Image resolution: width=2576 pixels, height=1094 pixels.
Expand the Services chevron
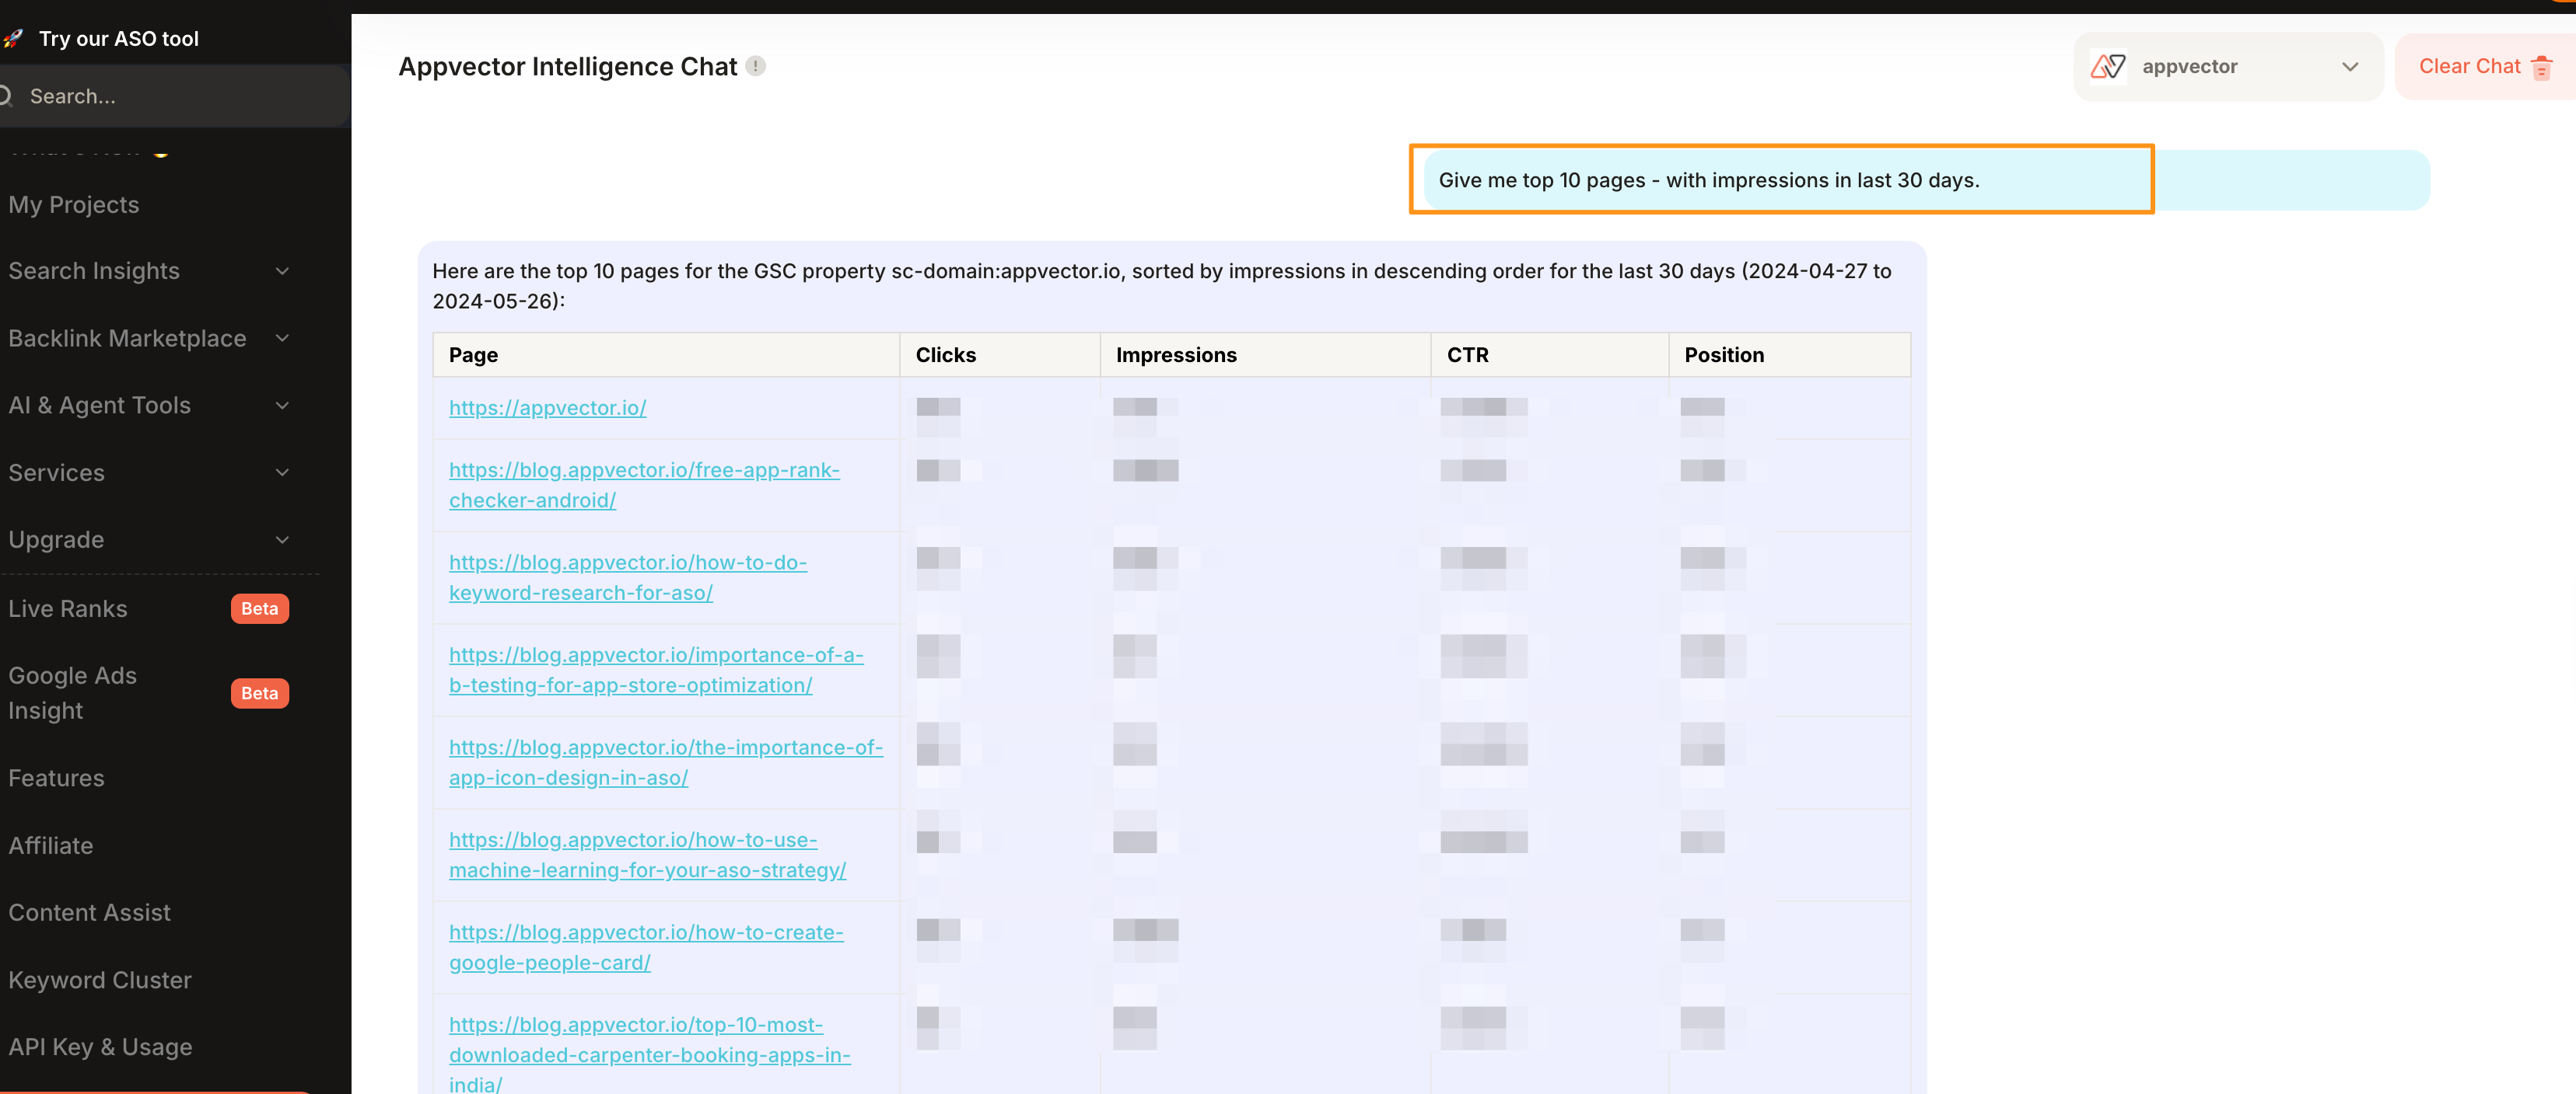click(283, 472)
